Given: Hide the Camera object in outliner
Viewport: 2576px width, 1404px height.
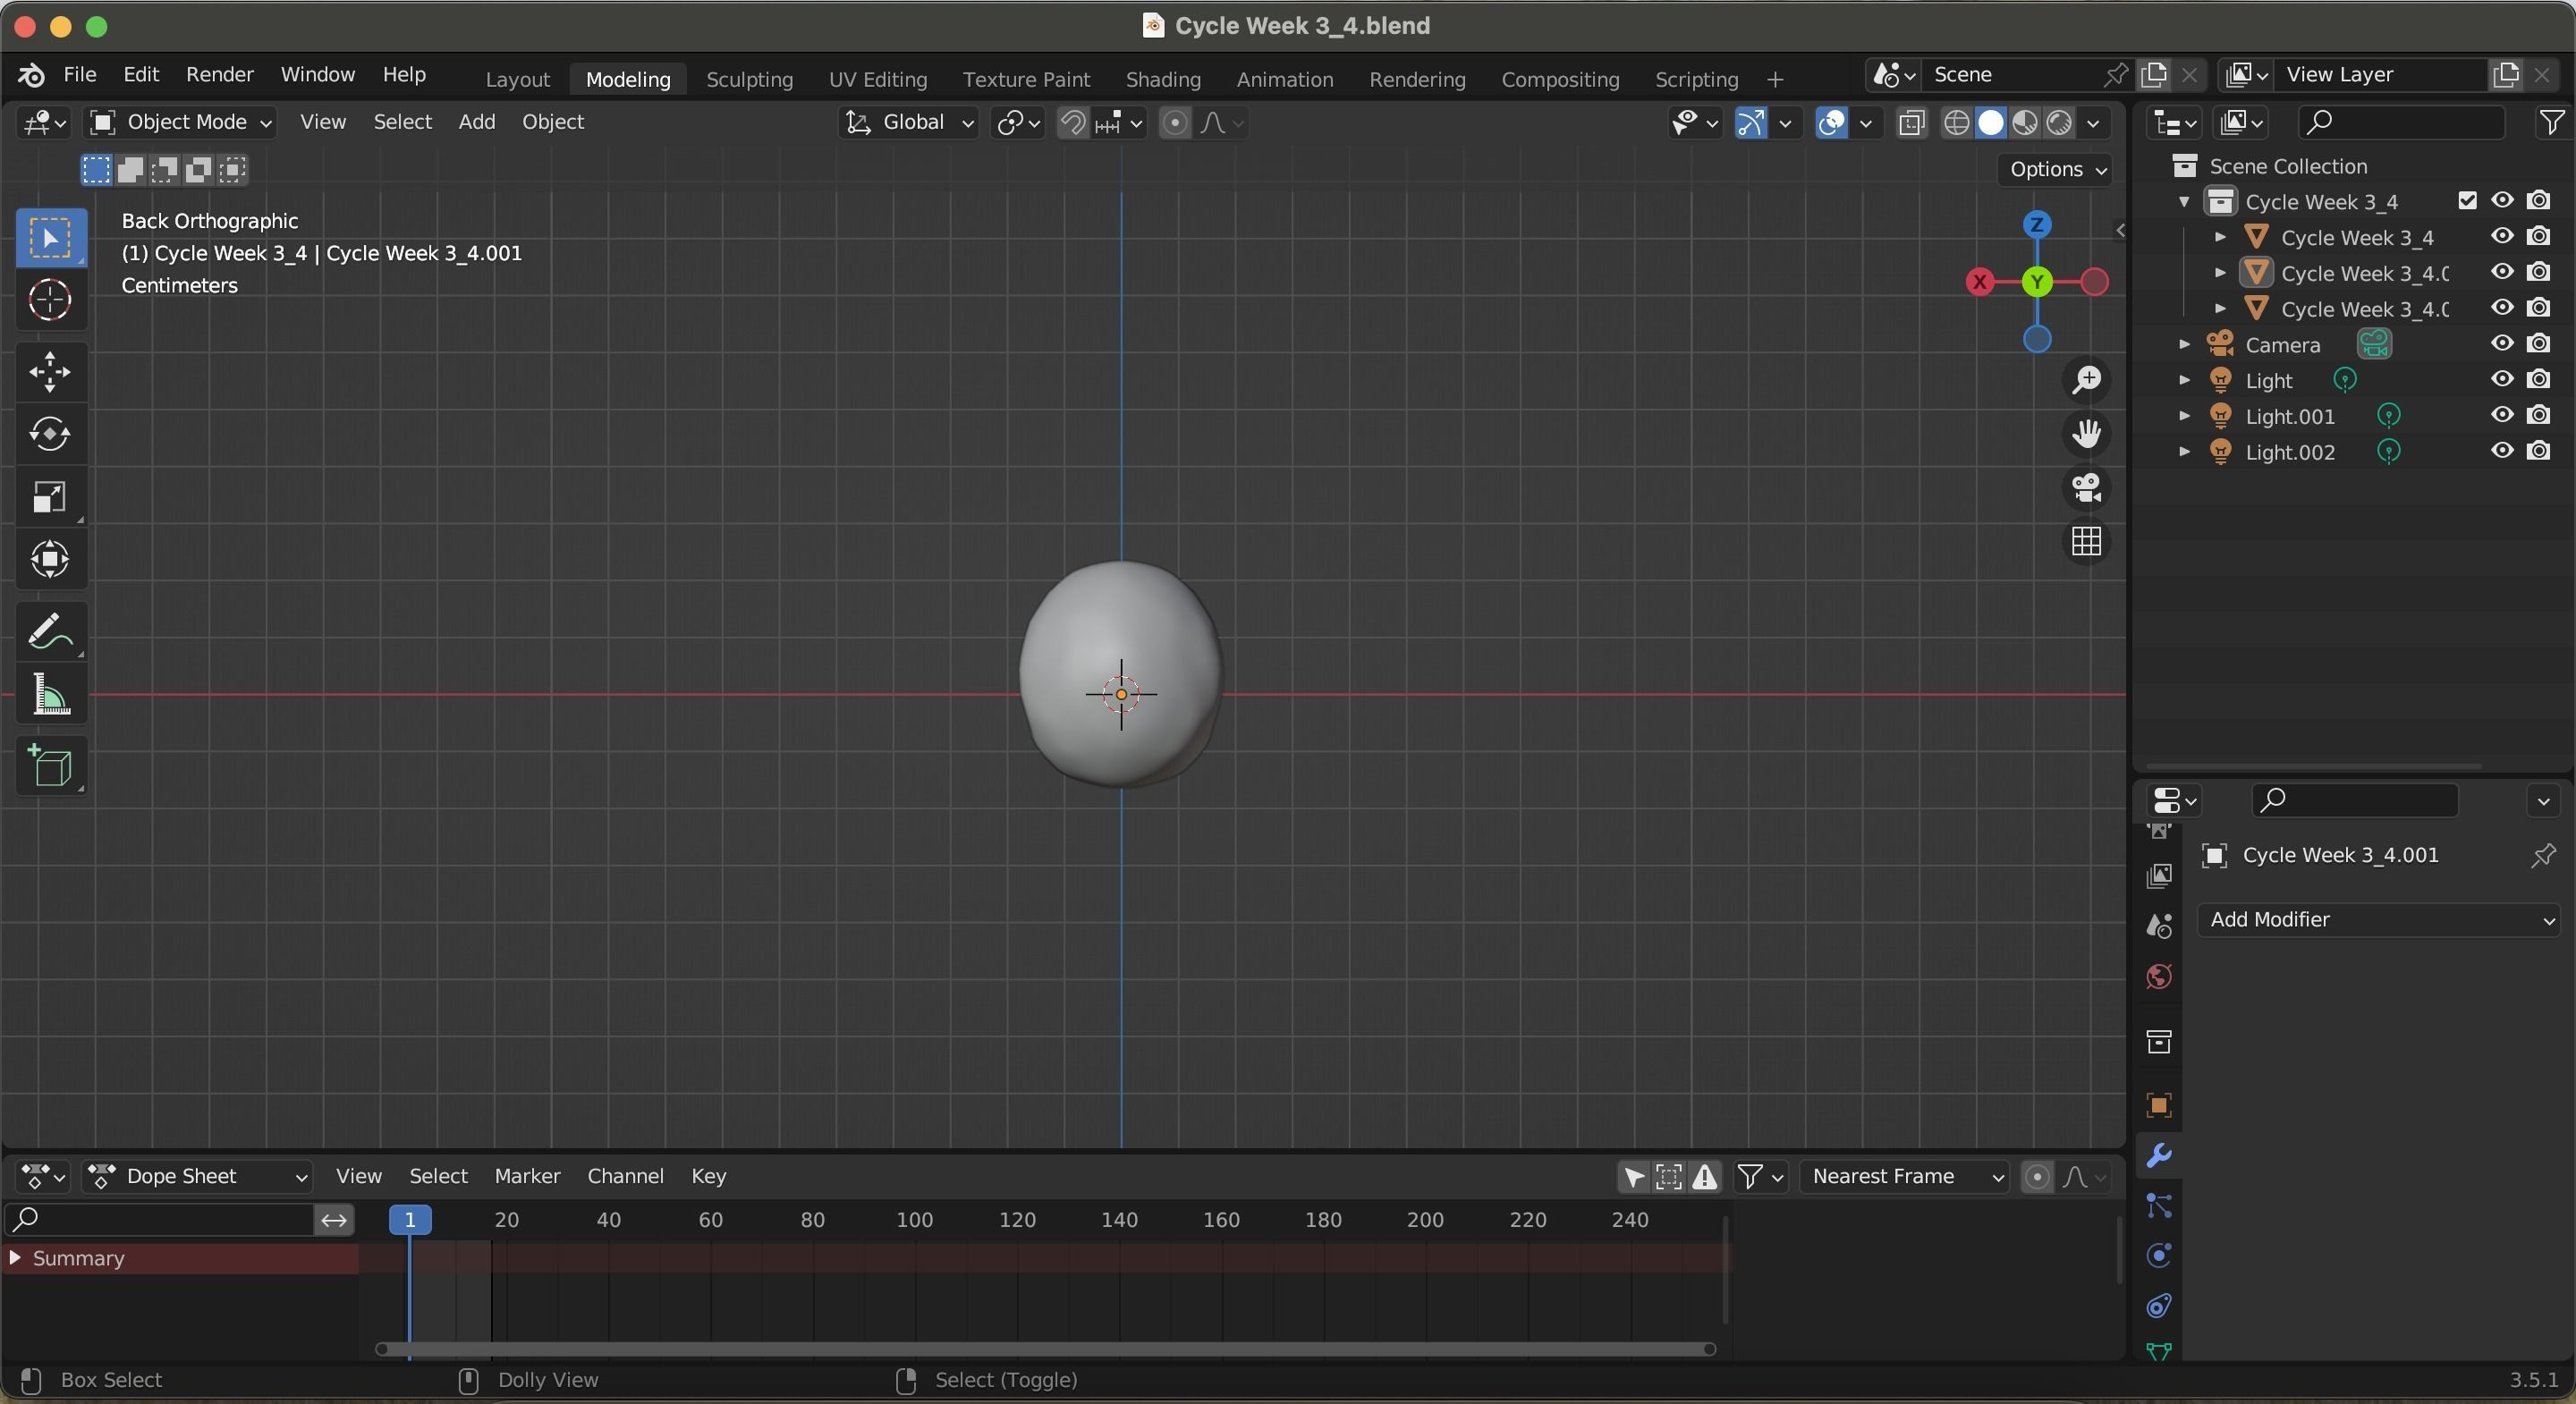Looking at the screenshot, I should (2502, 344).
